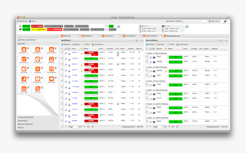Click the red 6 / 7 / 1 DOWN badge
This screenshot has width=246, height=153.
tap(37, 26)
